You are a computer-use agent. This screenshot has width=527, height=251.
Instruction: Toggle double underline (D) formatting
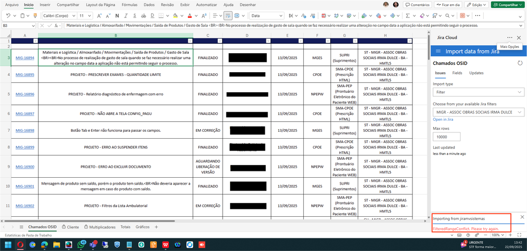152,15
